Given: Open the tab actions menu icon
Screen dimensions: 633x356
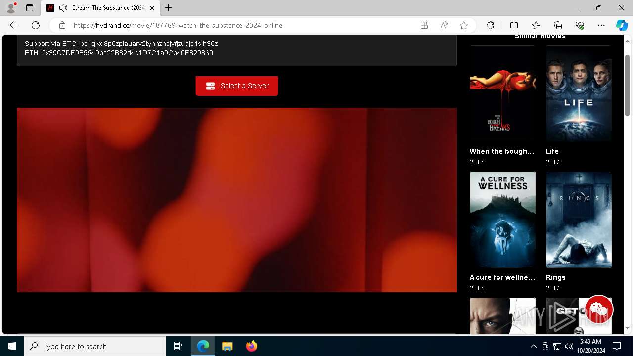Looking at the screenshot, I should pyautogui.click(x=30, y=8).
